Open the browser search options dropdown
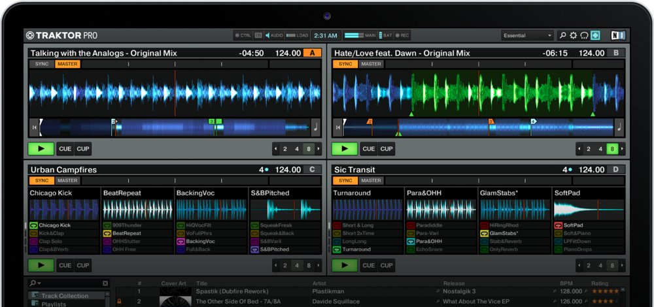 35,283
